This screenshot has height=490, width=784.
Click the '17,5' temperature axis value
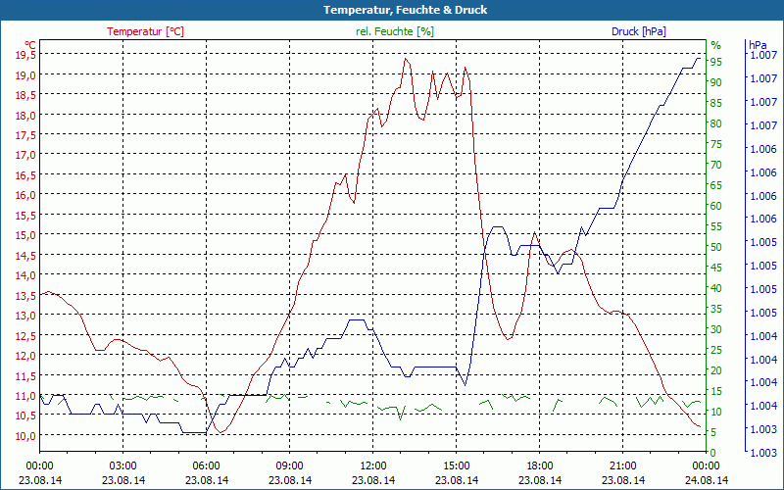[25, 134]
